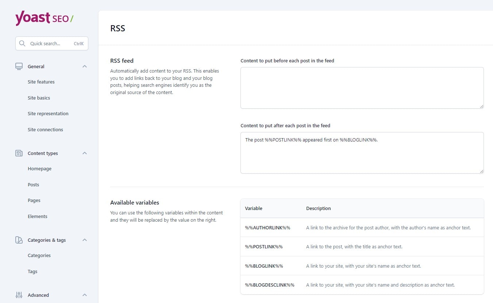Collapse the Content types section chevron

(x=85, y=153)
